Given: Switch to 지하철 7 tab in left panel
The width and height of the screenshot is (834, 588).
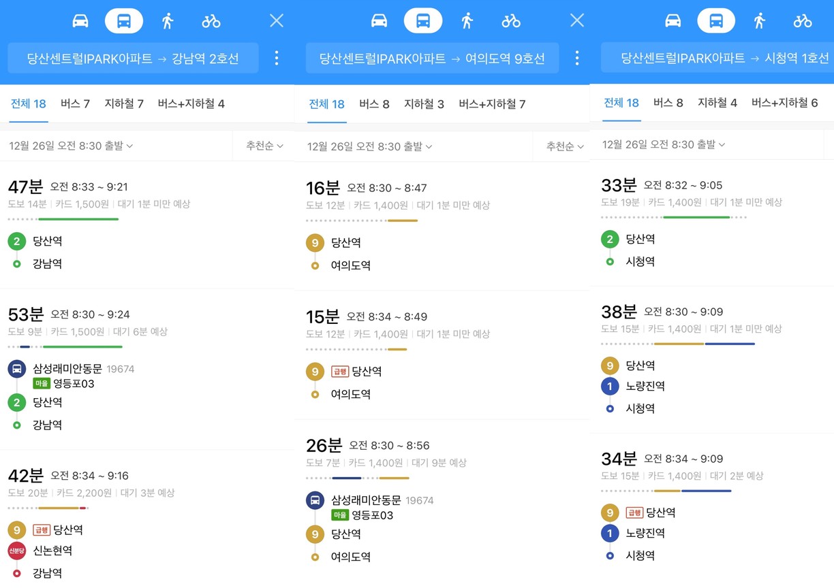Looking at the screenshot, I should (x=124, y=103).
